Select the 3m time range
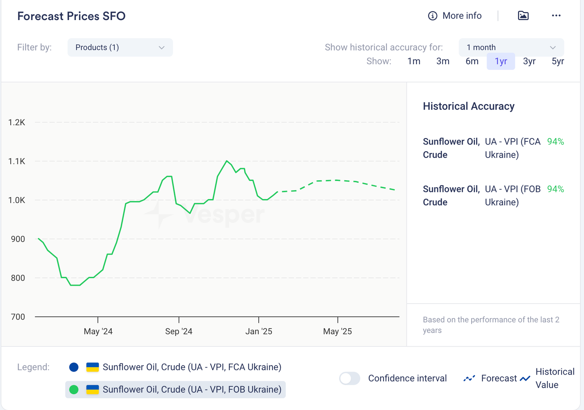The height and width of the screenshot is (410, 584). tap(443, 61)
